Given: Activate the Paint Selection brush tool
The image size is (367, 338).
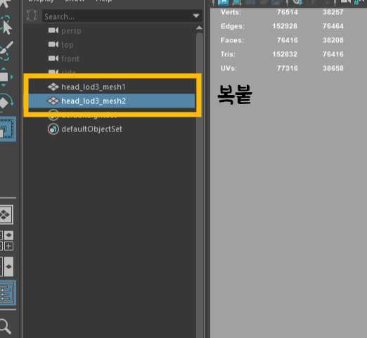Looking at the screenshot, I should (x=6, y=51).
